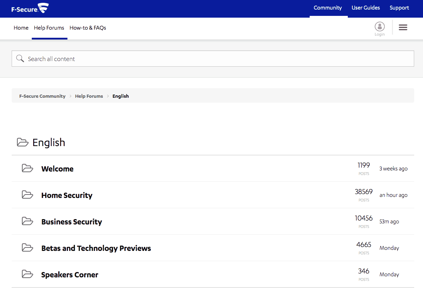This screenshot has width=423, height=301.
Task: Click the folder icon beside Speakers Corner
Action: (x=27, y=274)
